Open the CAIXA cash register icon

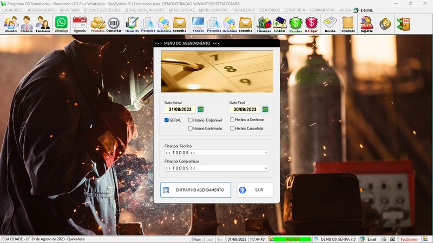[279, 24]
